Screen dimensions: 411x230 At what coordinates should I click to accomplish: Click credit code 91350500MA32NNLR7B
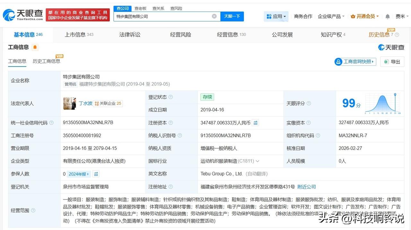(88, 123)
